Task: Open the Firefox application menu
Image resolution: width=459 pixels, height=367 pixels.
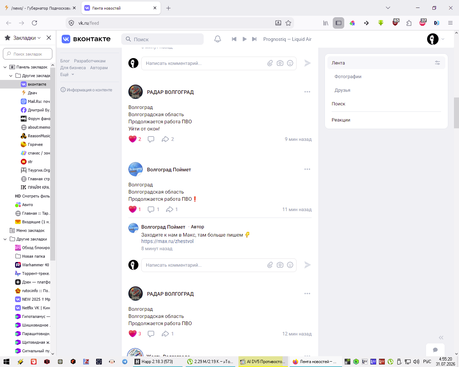Action: [x=450, y=23]
